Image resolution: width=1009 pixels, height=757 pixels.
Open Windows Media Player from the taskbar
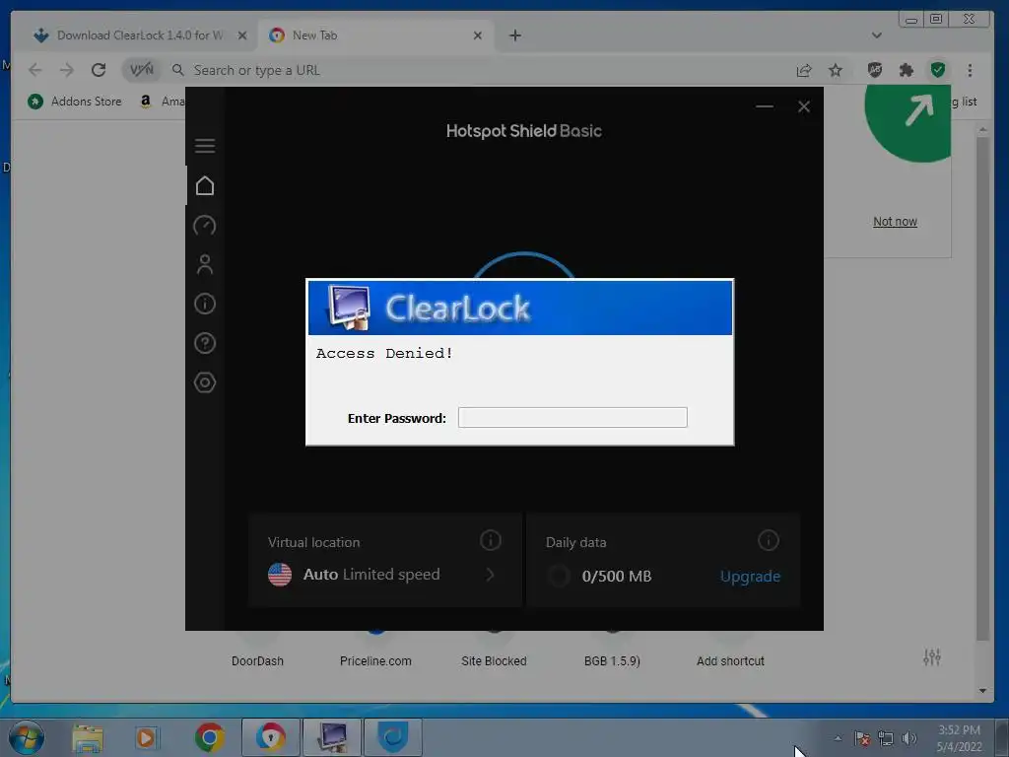coord(147,737)
